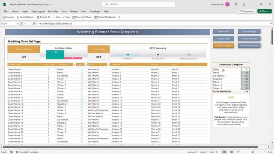Click the Vendors List Page button

(x=249, y=38)
